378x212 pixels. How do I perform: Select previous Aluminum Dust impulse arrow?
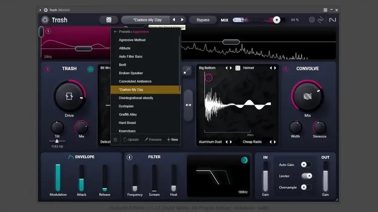coord(226,142)
